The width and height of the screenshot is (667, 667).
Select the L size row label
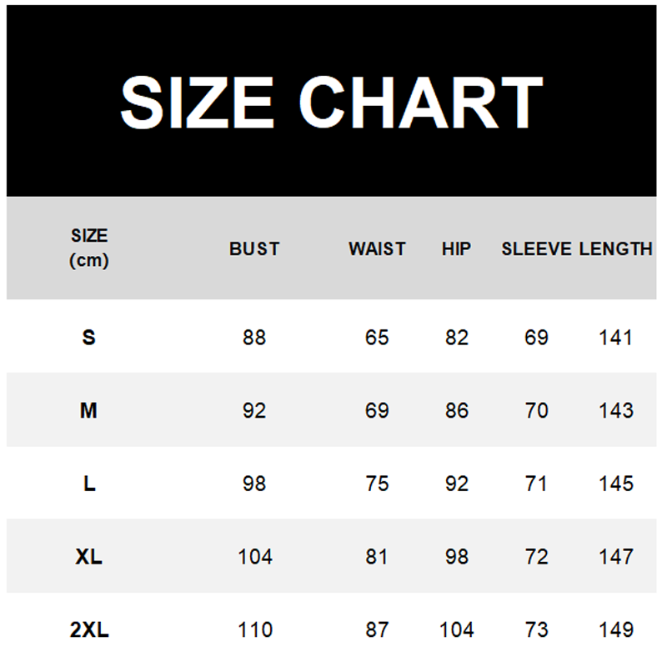tap(89, 484)
